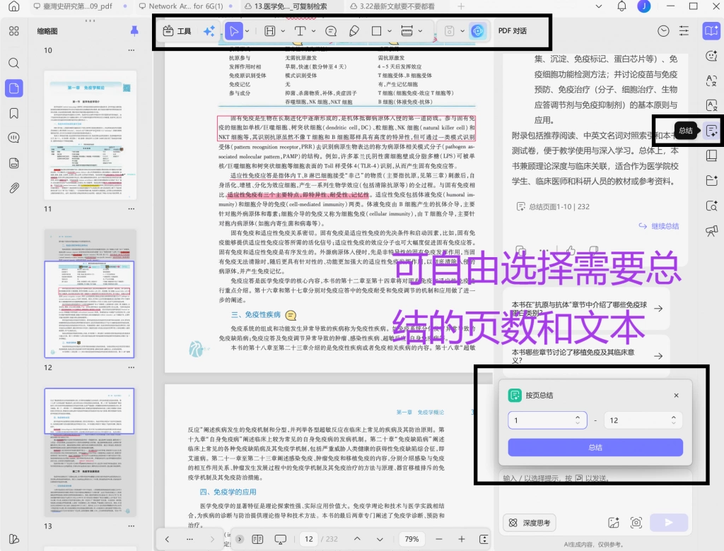Toggle the blue UPDF AI button

click(x=477, y=31)
